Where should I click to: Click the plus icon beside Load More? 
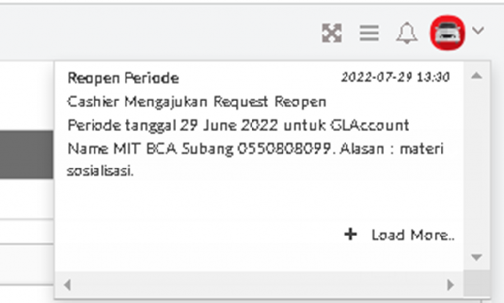point(350,234)
